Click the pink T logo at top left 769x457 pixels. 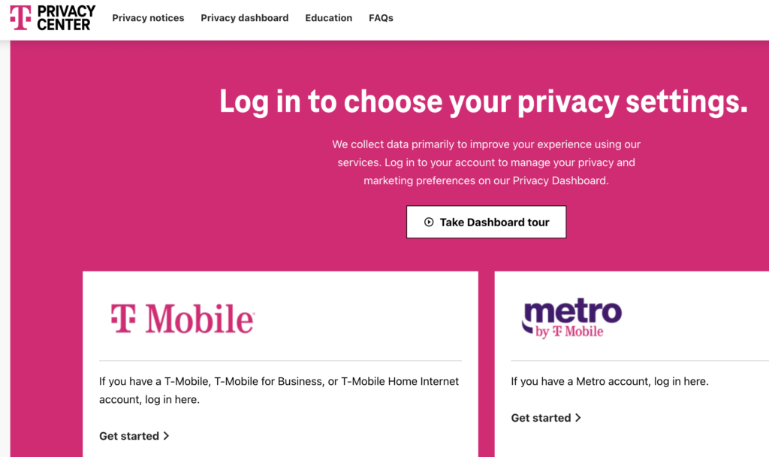[x=20, y=18]
